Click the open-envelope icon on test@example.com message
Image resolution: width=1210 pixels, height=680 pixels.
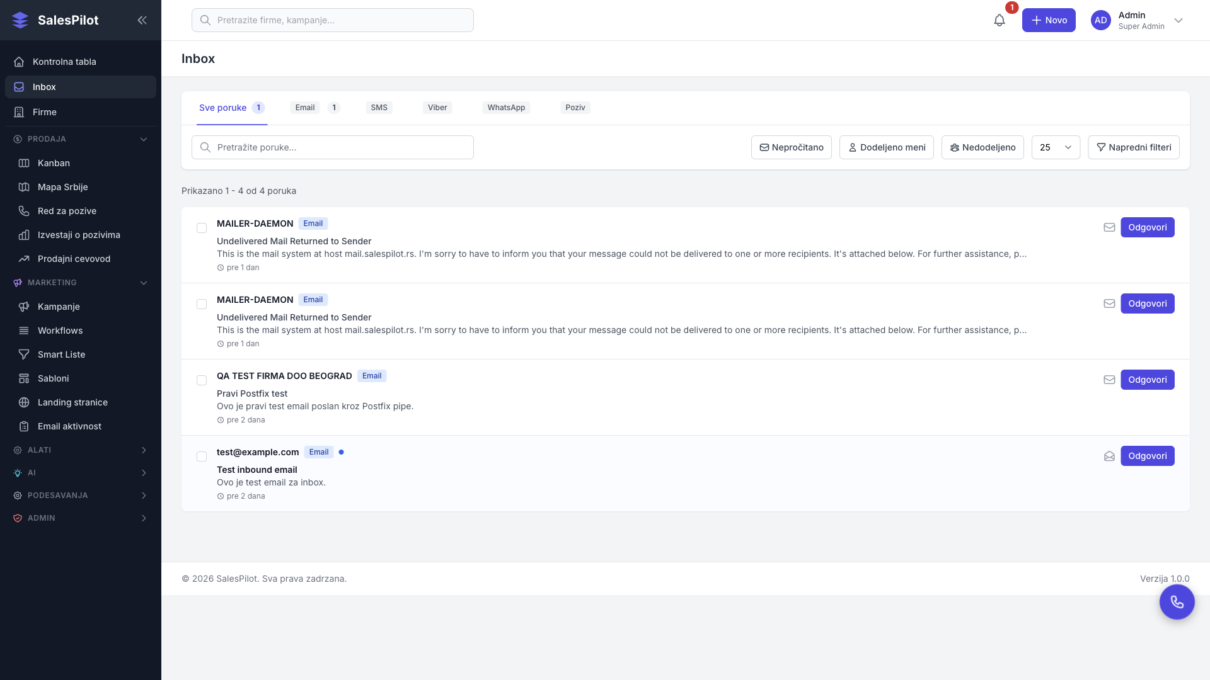(1109, 456)
